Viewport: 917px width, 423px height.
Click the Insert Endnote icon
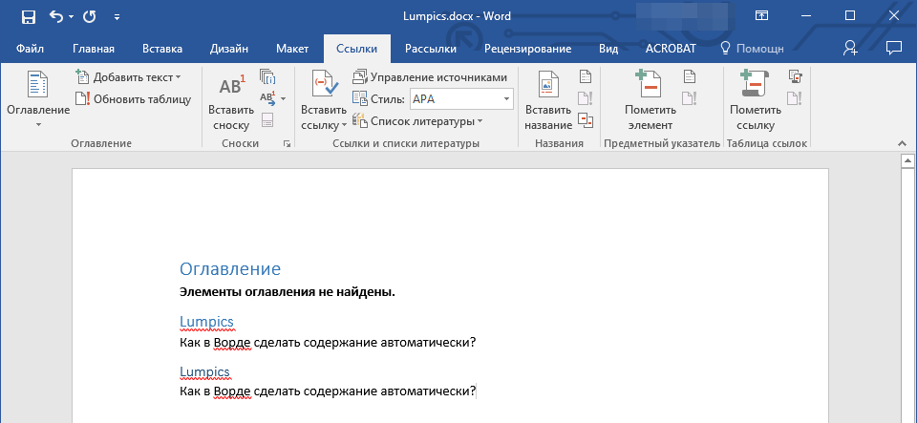pyautogui.click(x=267, y=77)
